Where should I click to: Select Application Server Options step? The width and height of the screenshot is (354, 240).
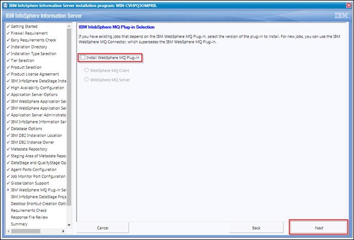(x=34, y=94)
